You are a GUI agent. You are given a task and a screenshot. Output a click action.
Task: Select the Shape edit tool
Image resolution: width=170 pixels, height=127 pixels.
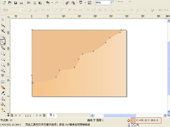[x=3, y=25]
